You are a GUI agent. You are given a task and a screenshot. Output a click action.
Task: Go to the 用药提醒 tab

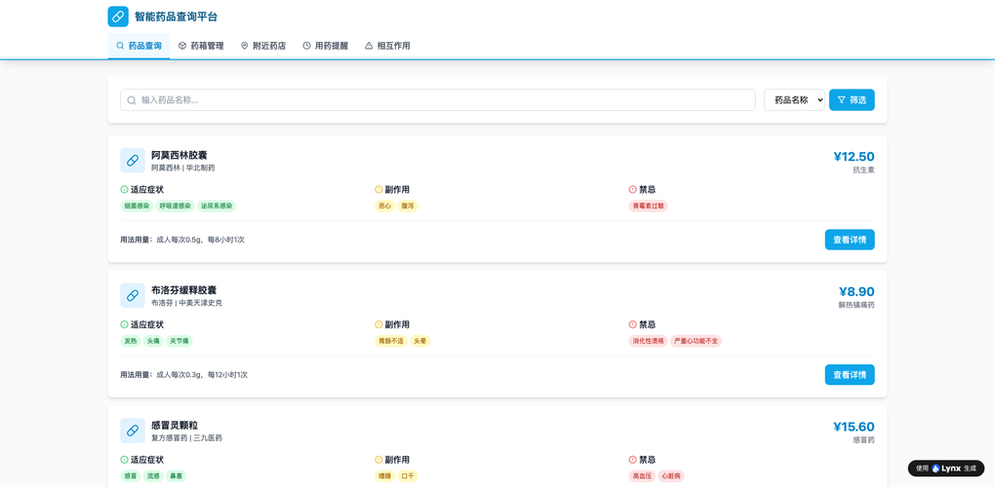coord(325,46)
